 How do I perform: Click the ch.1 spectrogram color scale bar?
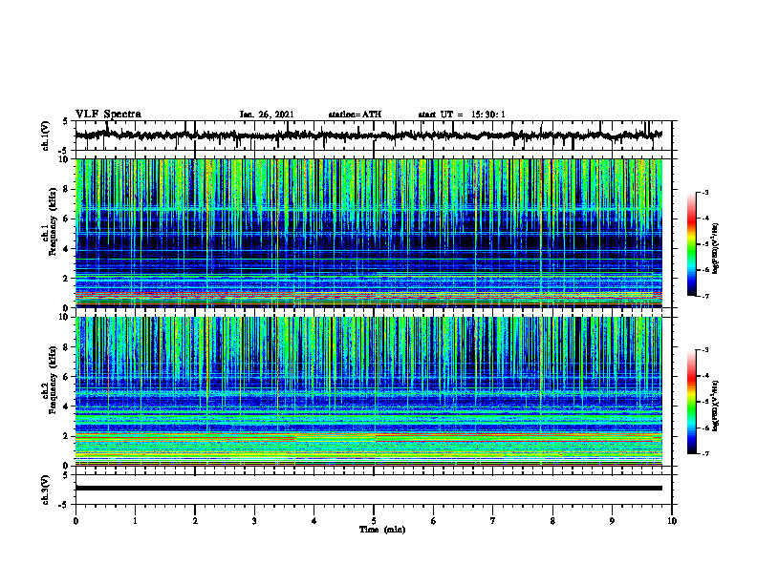[x=692, y=244]
